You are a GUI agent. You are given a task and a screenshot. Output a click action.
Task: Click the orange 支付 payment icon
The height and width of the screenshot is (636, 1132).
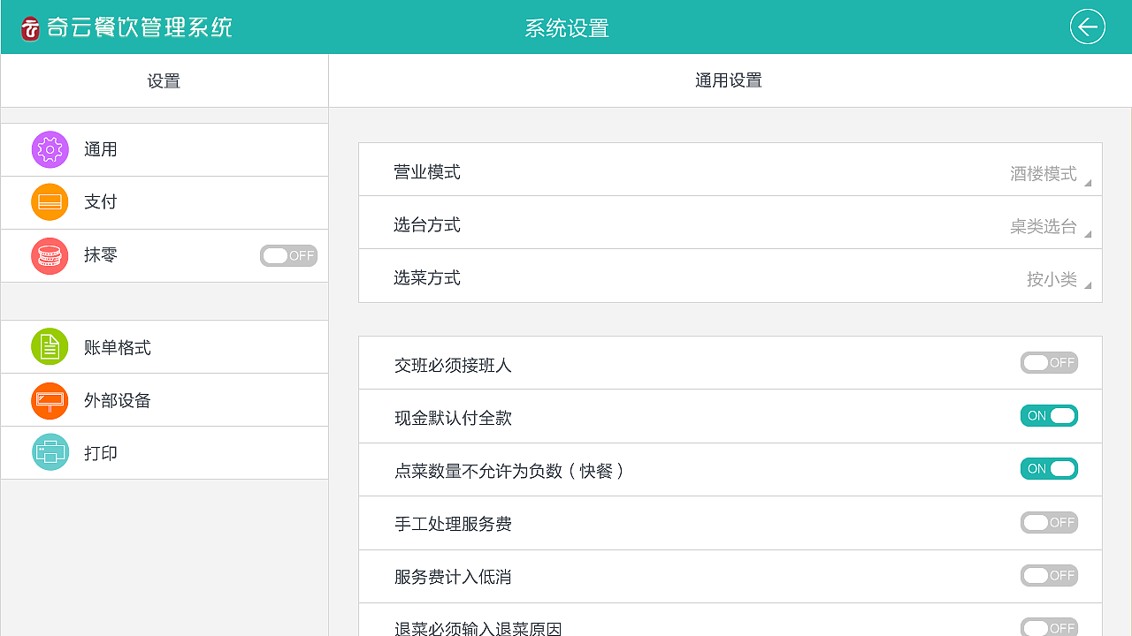pyautogui.click(x=50, y=202)
